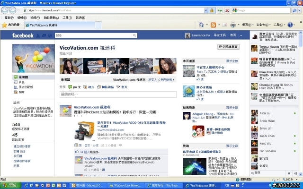Go forward using the browser Forward arrow
The image size is (303, 189).
13,10
